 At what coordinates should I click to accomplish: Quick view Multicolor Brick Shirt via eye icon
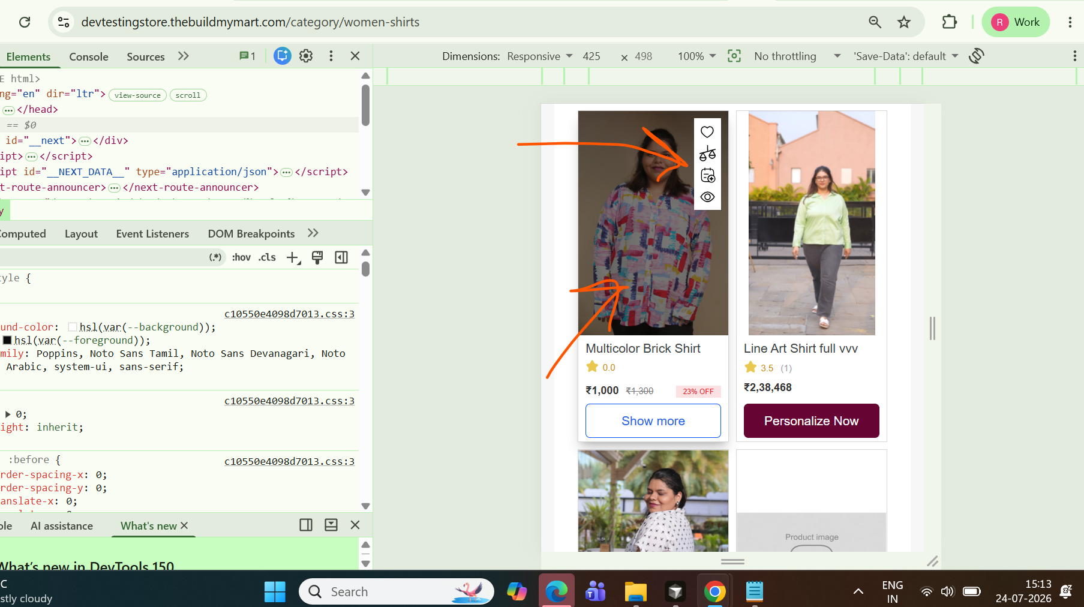tap(707, 197)
